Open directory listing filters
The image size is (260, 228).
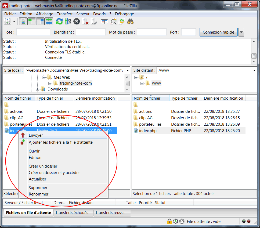coord(104,21)
